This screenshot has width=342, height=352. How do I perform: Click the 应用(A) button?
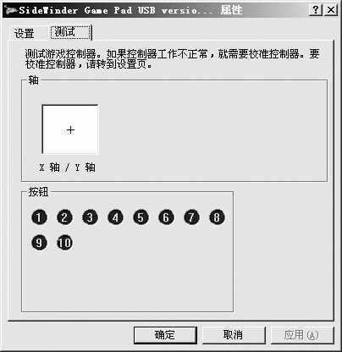[301, 335]
